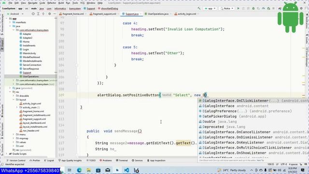Expand the values folder

14,142
